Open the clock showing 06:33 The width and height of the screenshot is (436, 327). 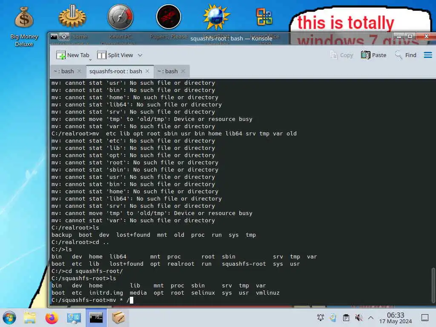[x=396, y=318]
